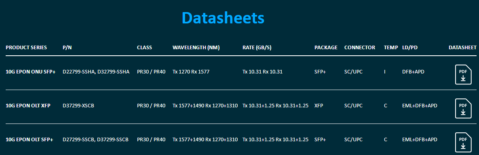The width and height of the screenshot is (479, 155).
Task: Click part numbers D27299-SSCB, D37299-SSCB
Action: (95, 140)
